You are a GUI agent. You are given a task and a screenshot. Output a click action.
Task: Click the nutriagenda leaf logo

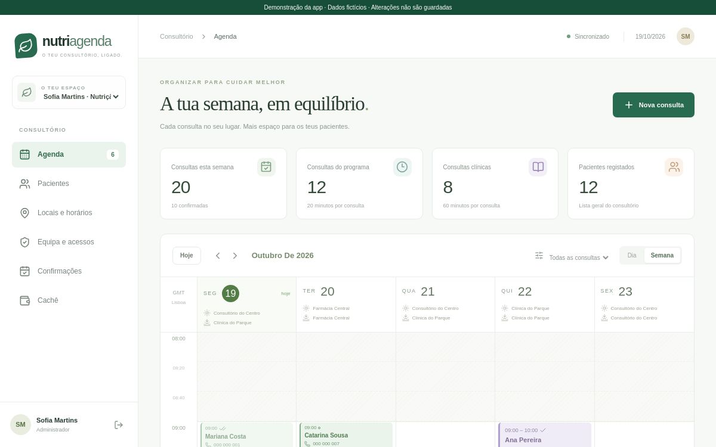[x=26, y=46]
